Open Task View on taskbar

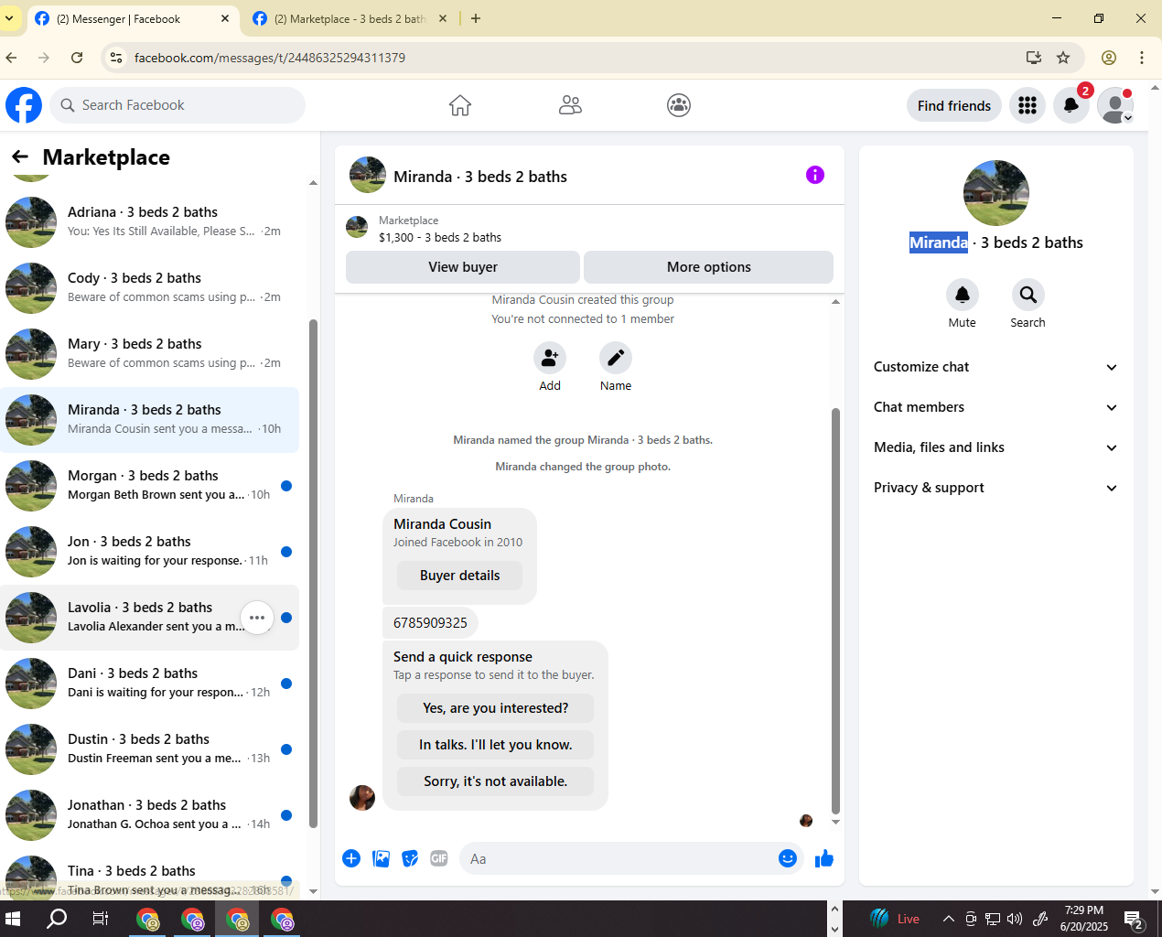pos(101,919)
